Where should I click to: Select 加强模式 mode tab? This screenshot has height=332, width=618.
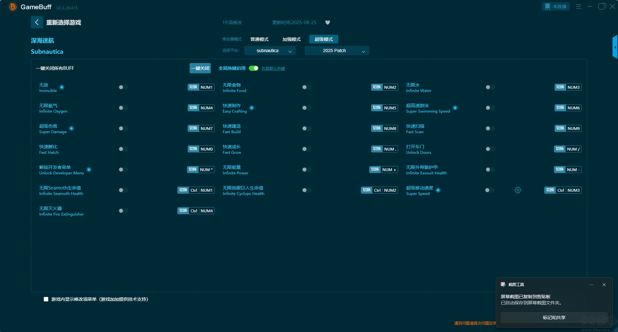pos(292,39)
